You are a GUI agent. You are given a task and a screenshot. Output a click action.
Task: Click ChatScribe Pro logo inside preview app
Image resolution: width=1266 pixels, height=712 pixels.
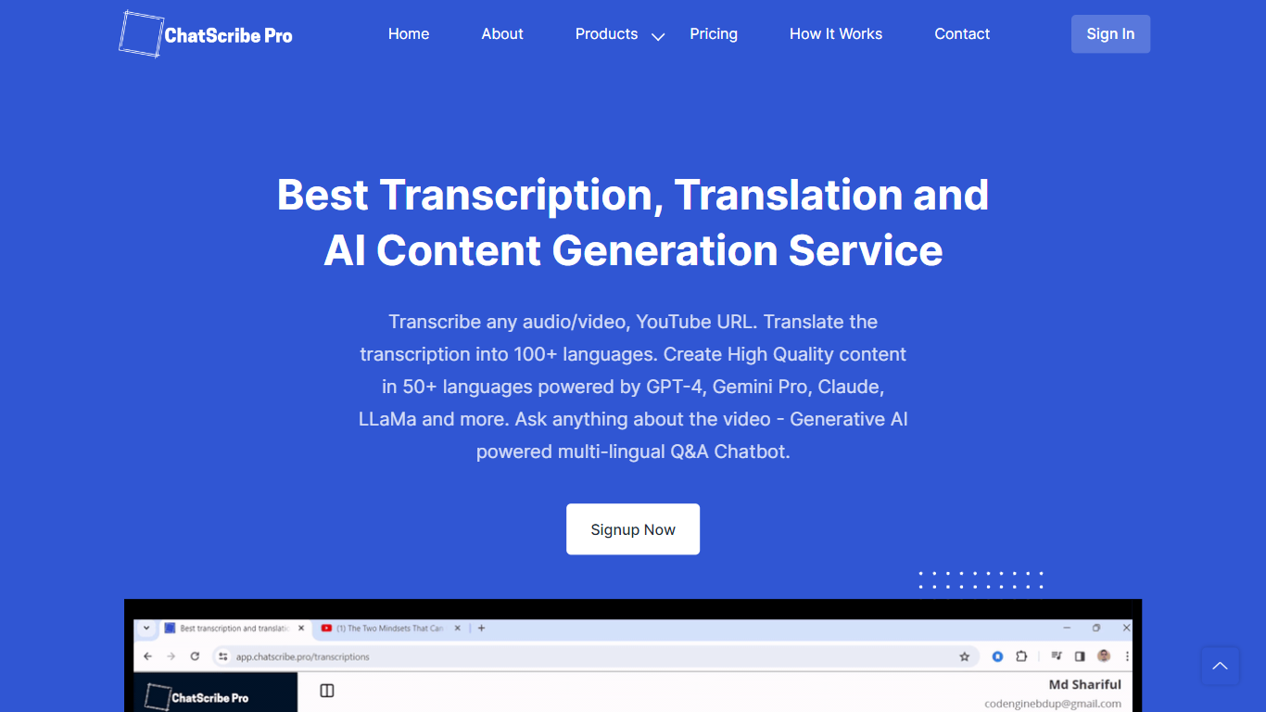click(x=196, y=697)
